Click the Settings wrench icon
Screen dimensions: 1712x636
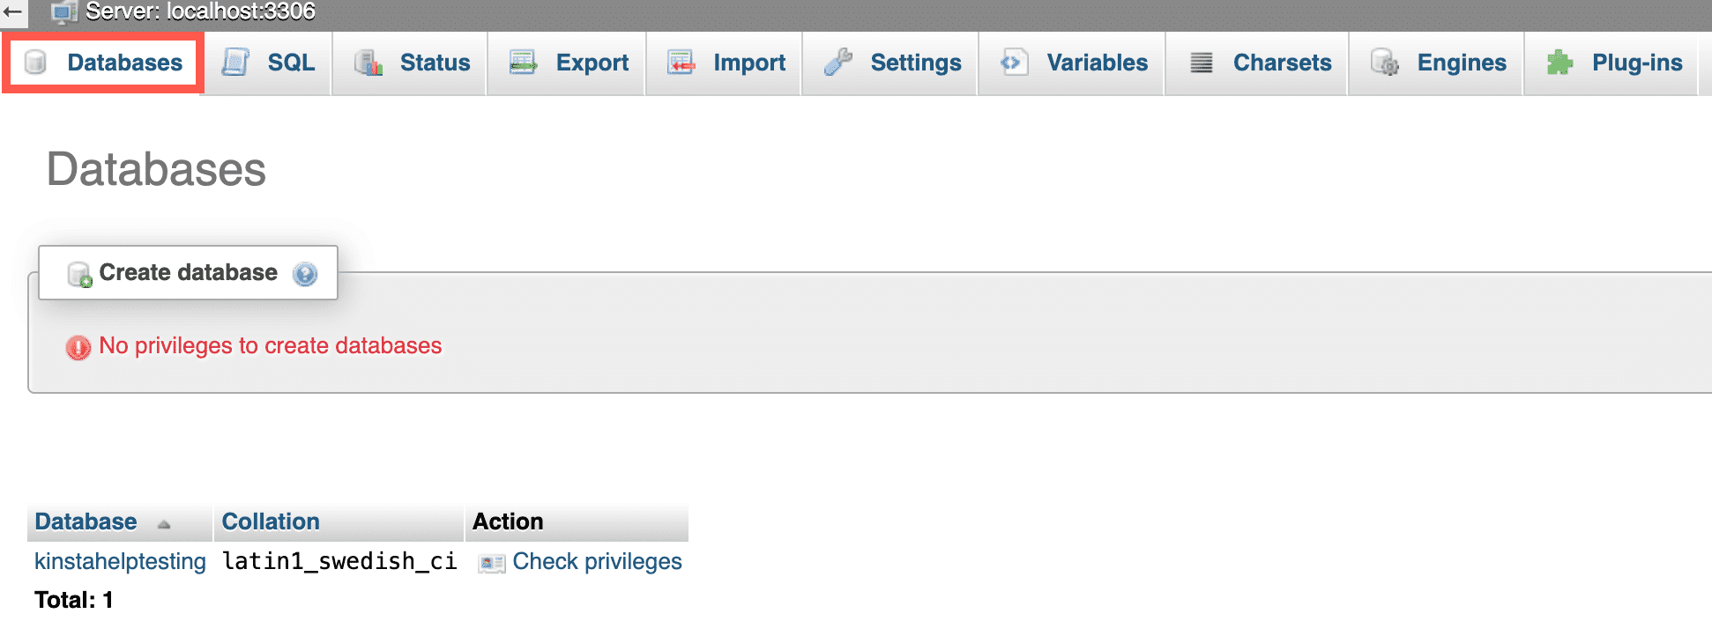pyautogui.click(x=837, y=62)
